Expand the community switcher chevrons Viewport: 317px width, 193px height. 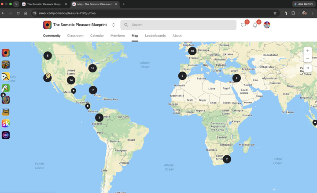click(x=114, y=25)
